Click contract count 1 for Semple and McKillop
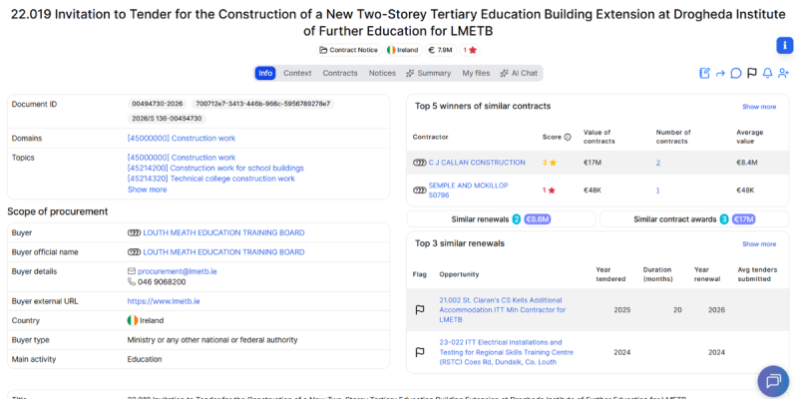Screen dimensions: 798x399 tap(657, 191)
